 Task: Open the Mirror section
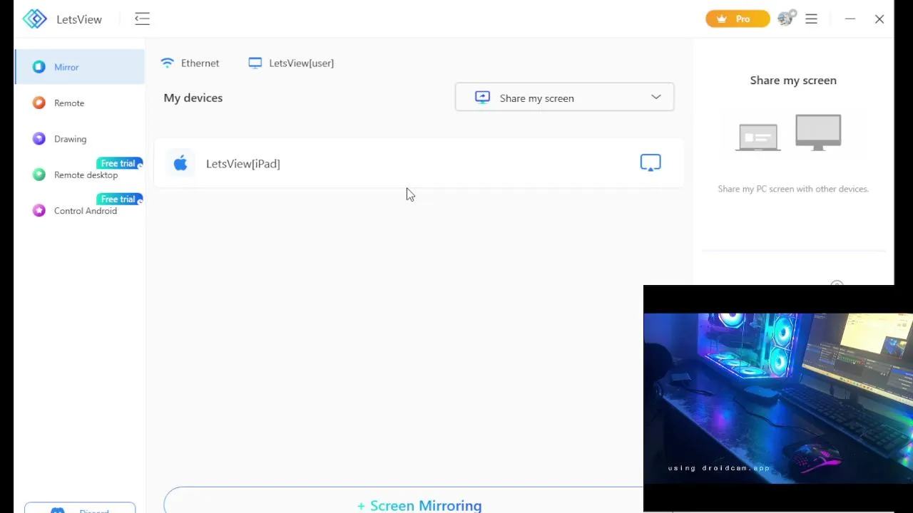[x=80, y=67]
